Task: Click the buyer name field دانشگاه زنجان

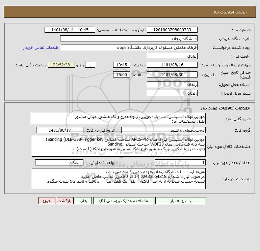Action: click(129, 39)
